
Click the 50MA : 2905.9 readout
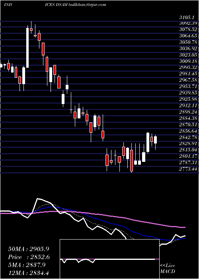[x=28, y=249]
